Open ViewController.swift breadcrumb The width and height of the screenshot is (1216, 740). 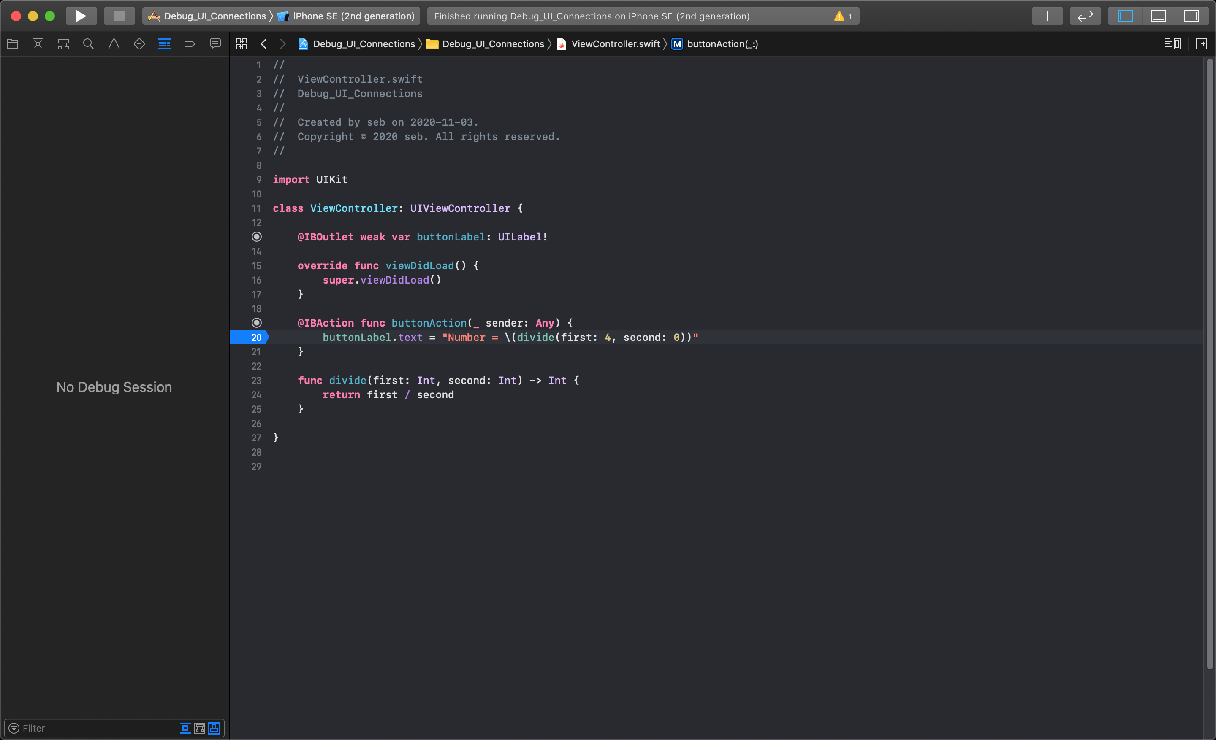(x=608, y=44)
